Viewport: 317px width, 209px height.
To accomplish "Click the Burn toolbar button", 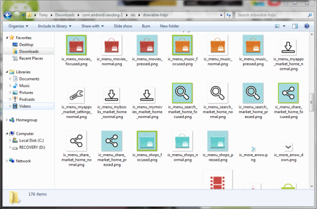I will point(146,26).
